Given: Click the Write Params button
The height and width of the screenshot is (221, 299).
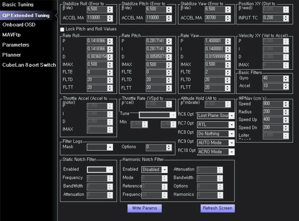Looking at the screenshot, I should [145, 208].
